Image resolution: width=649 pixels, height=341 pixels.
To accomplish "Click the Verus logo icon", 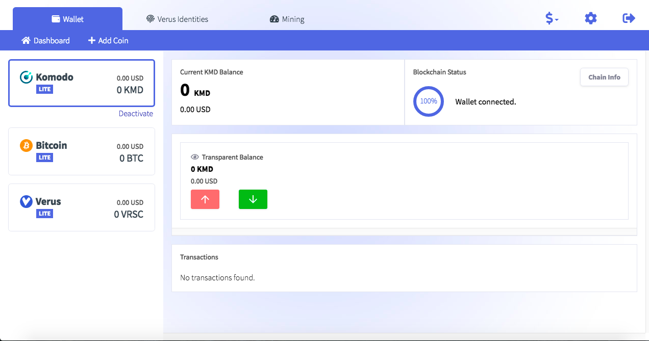I will (26, 201).
